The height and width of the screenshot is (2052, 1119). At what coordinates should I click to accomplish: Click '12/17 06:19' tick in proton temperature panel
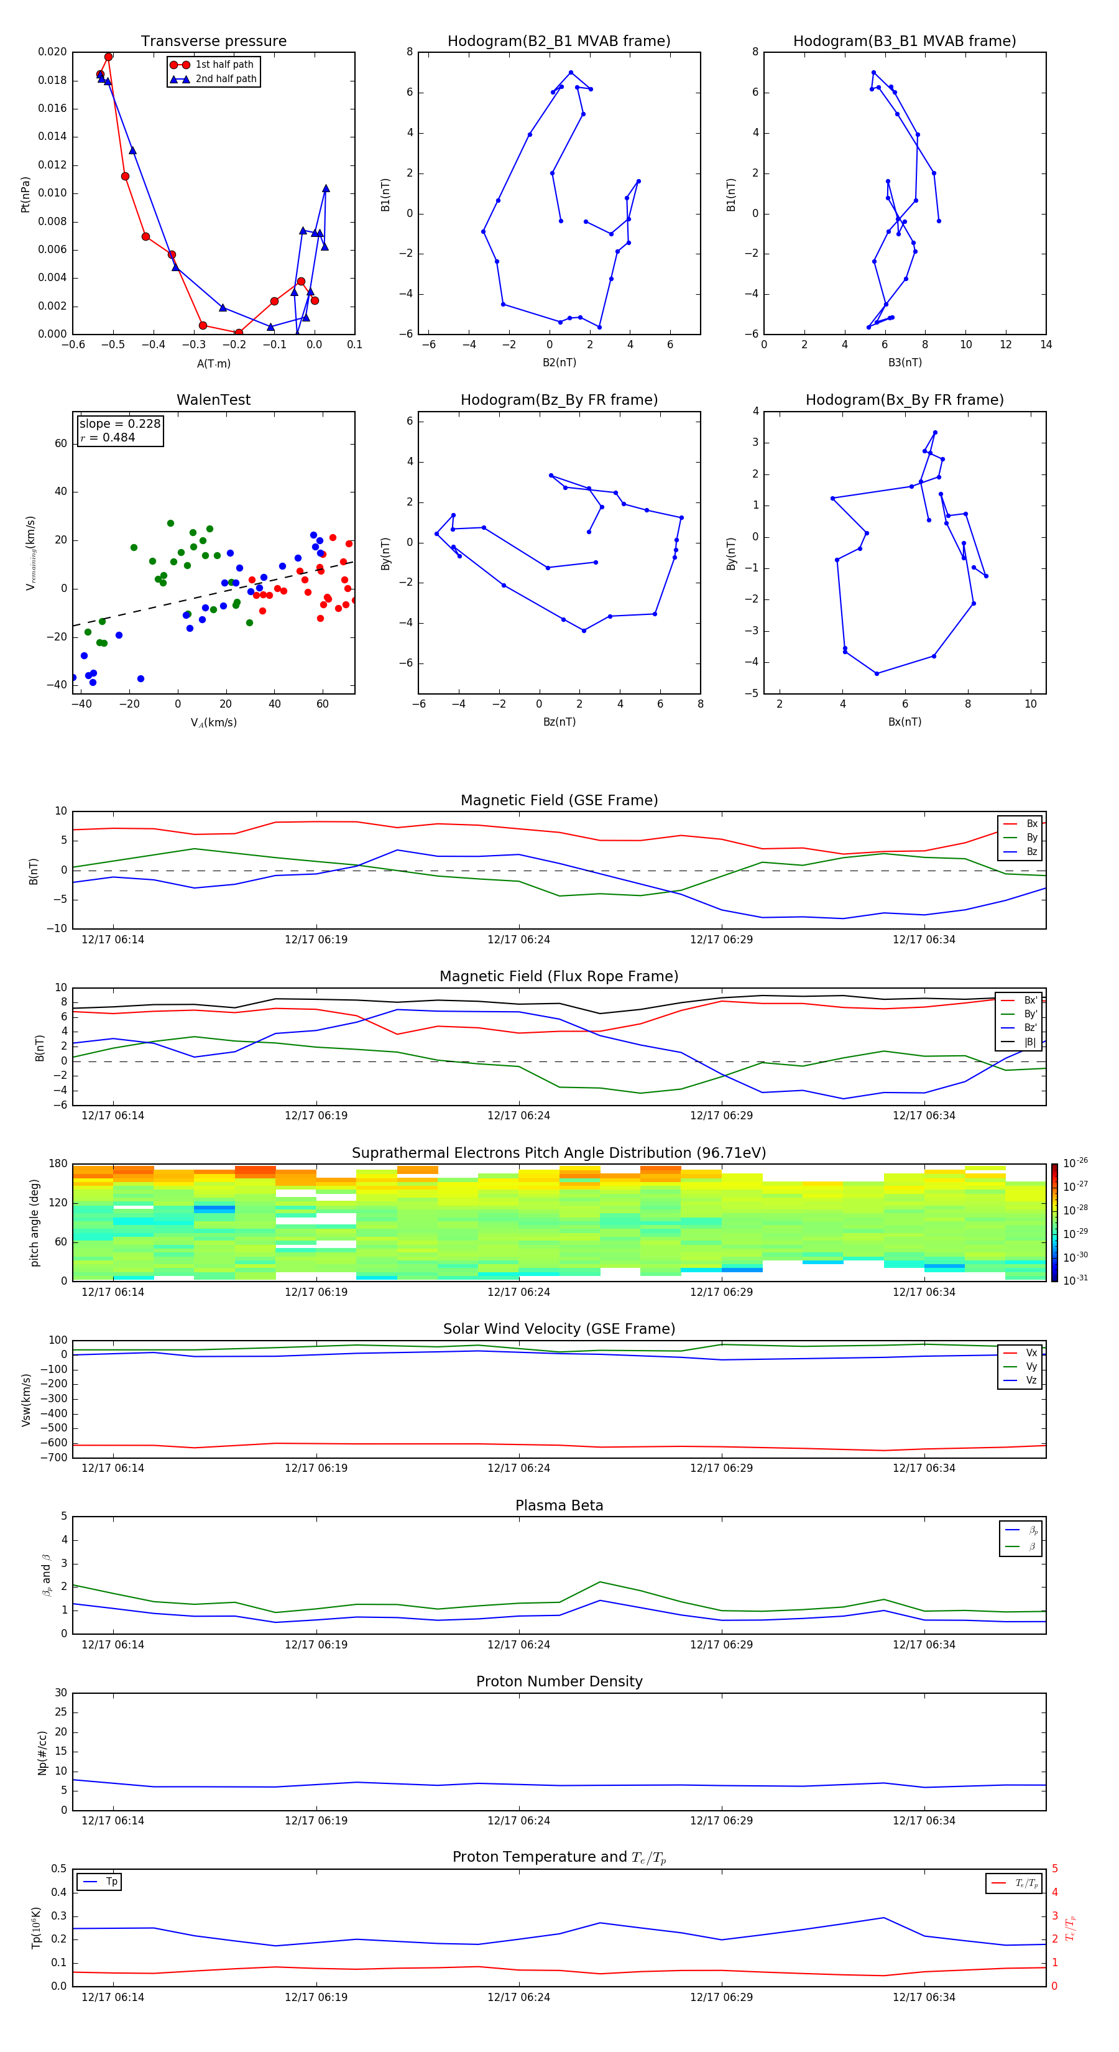pos(316,1997)
